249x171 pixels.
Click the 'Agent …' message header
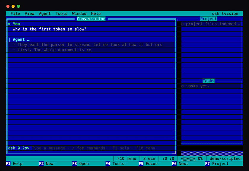point(21,39)
